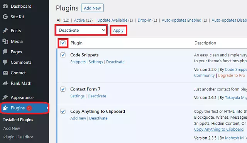
Task: Click the Dashboard gauge icon
Action: coord(5,6)
